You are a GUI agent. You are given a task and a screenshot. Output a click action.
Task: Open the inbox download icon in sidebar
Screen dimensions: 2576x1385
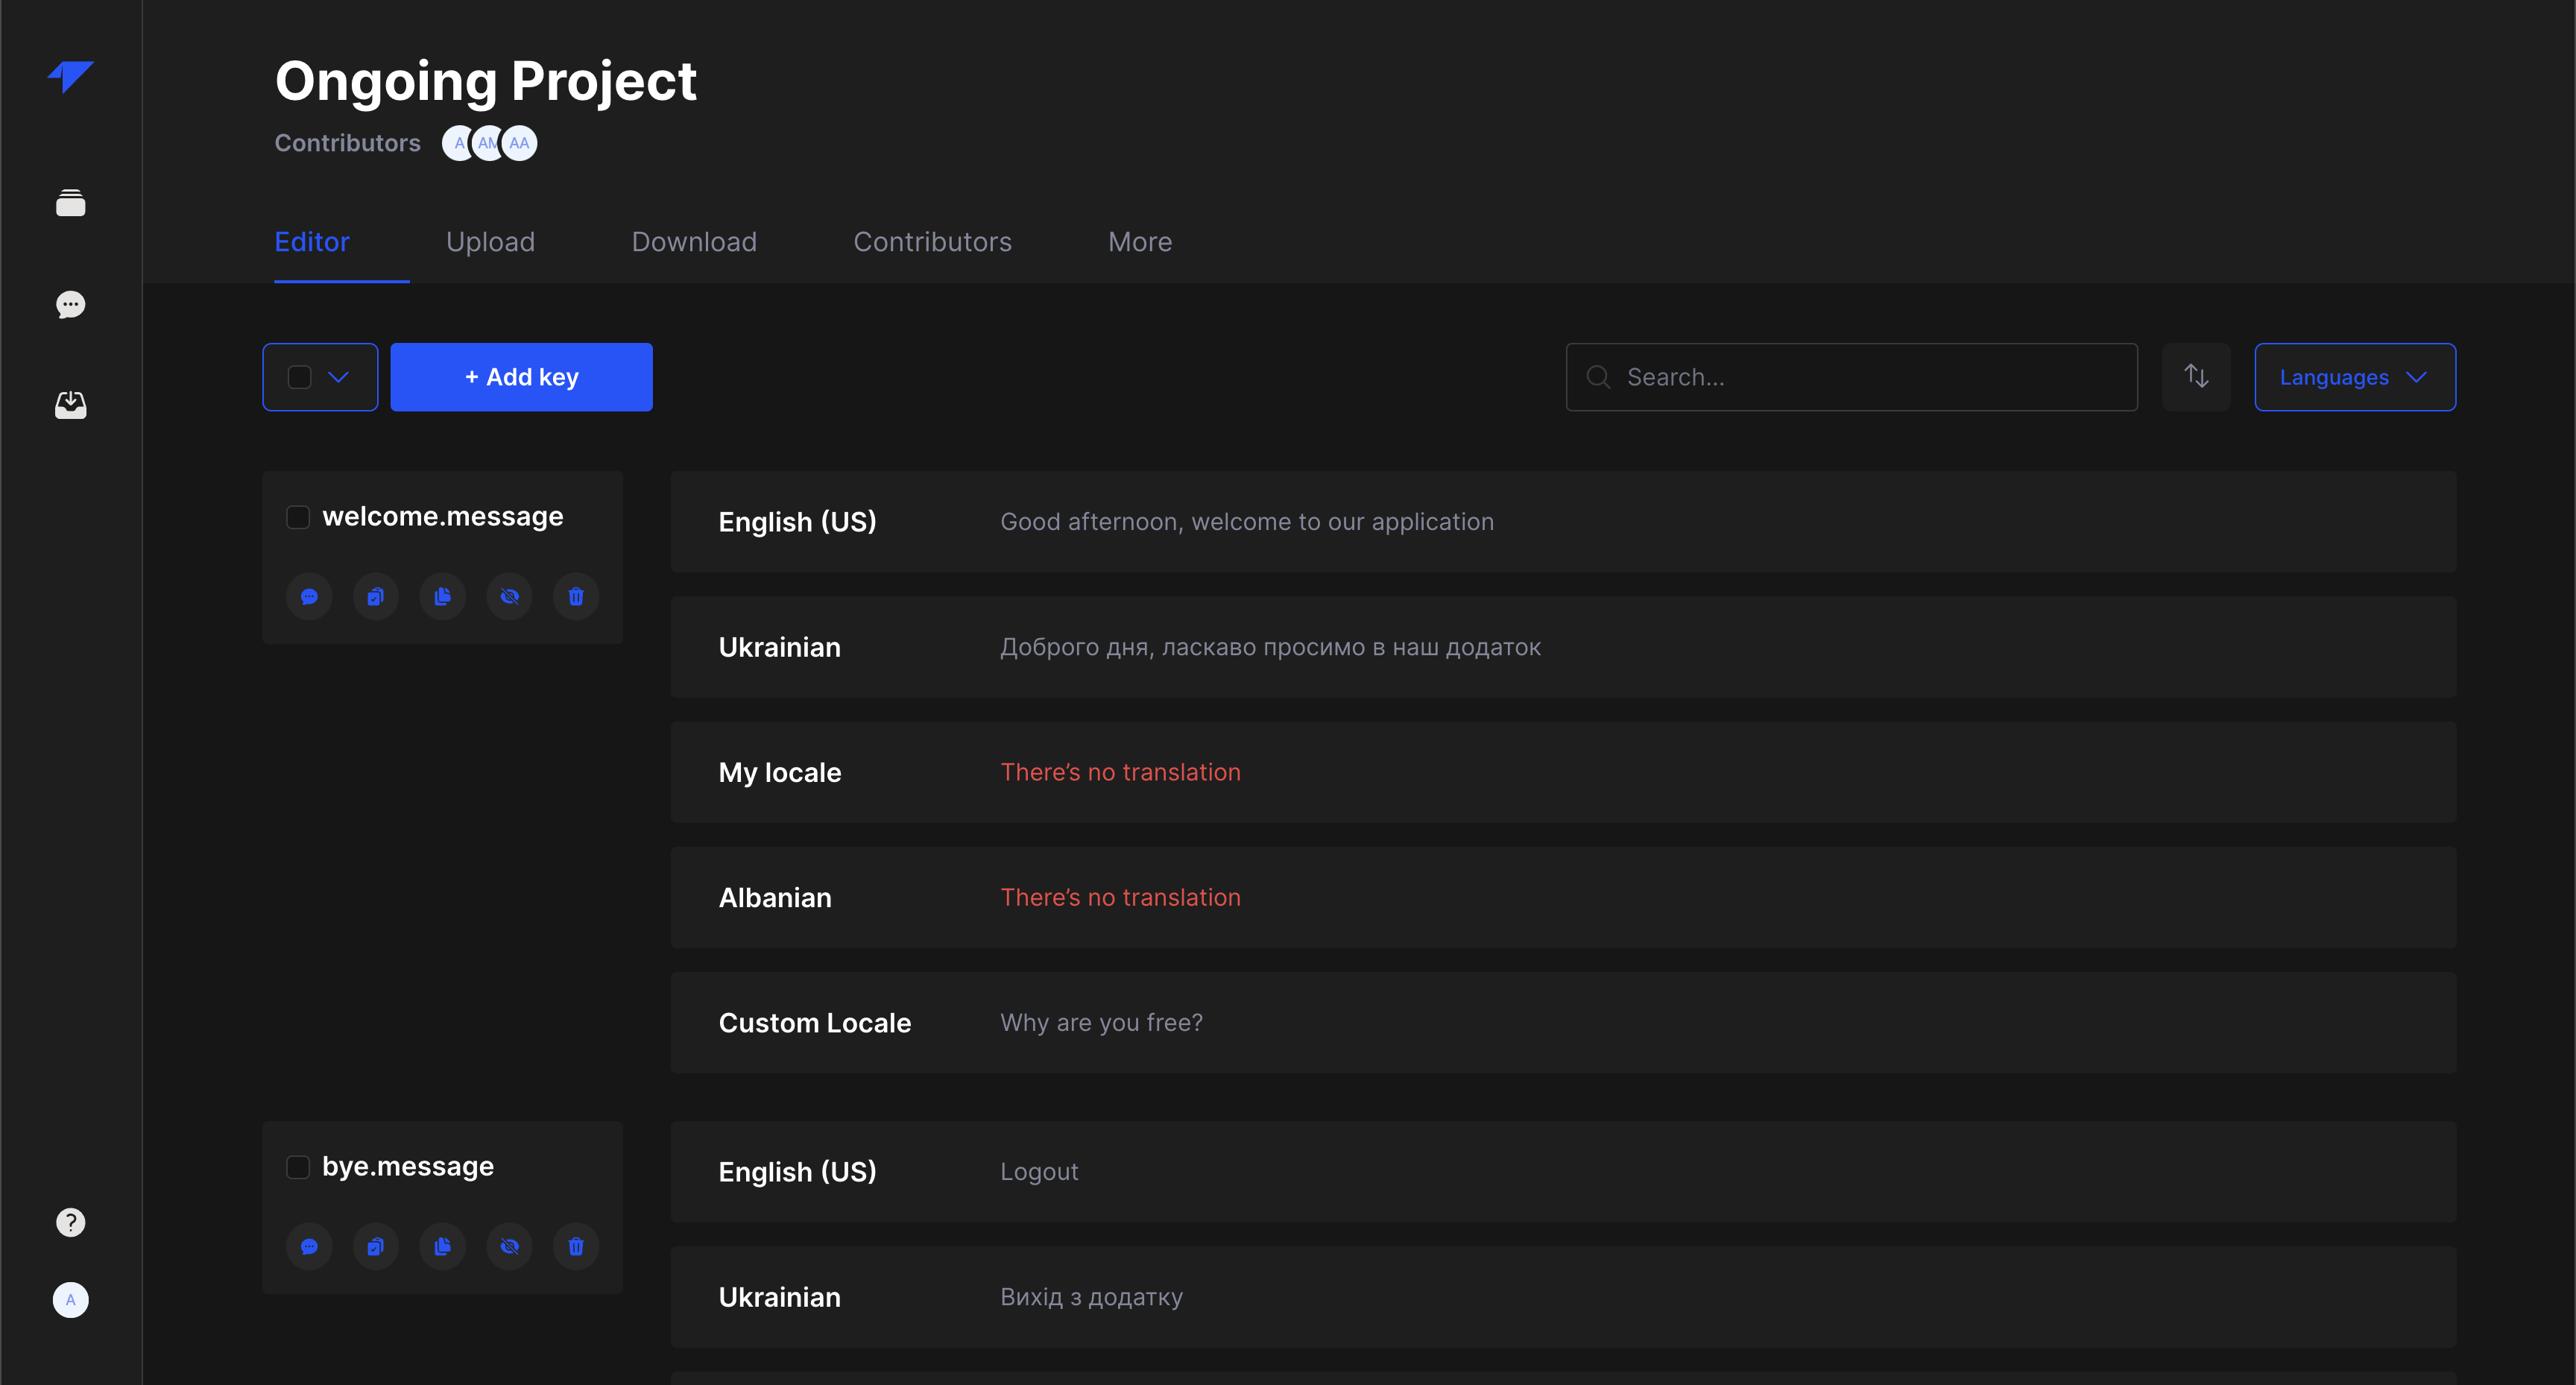70,404
